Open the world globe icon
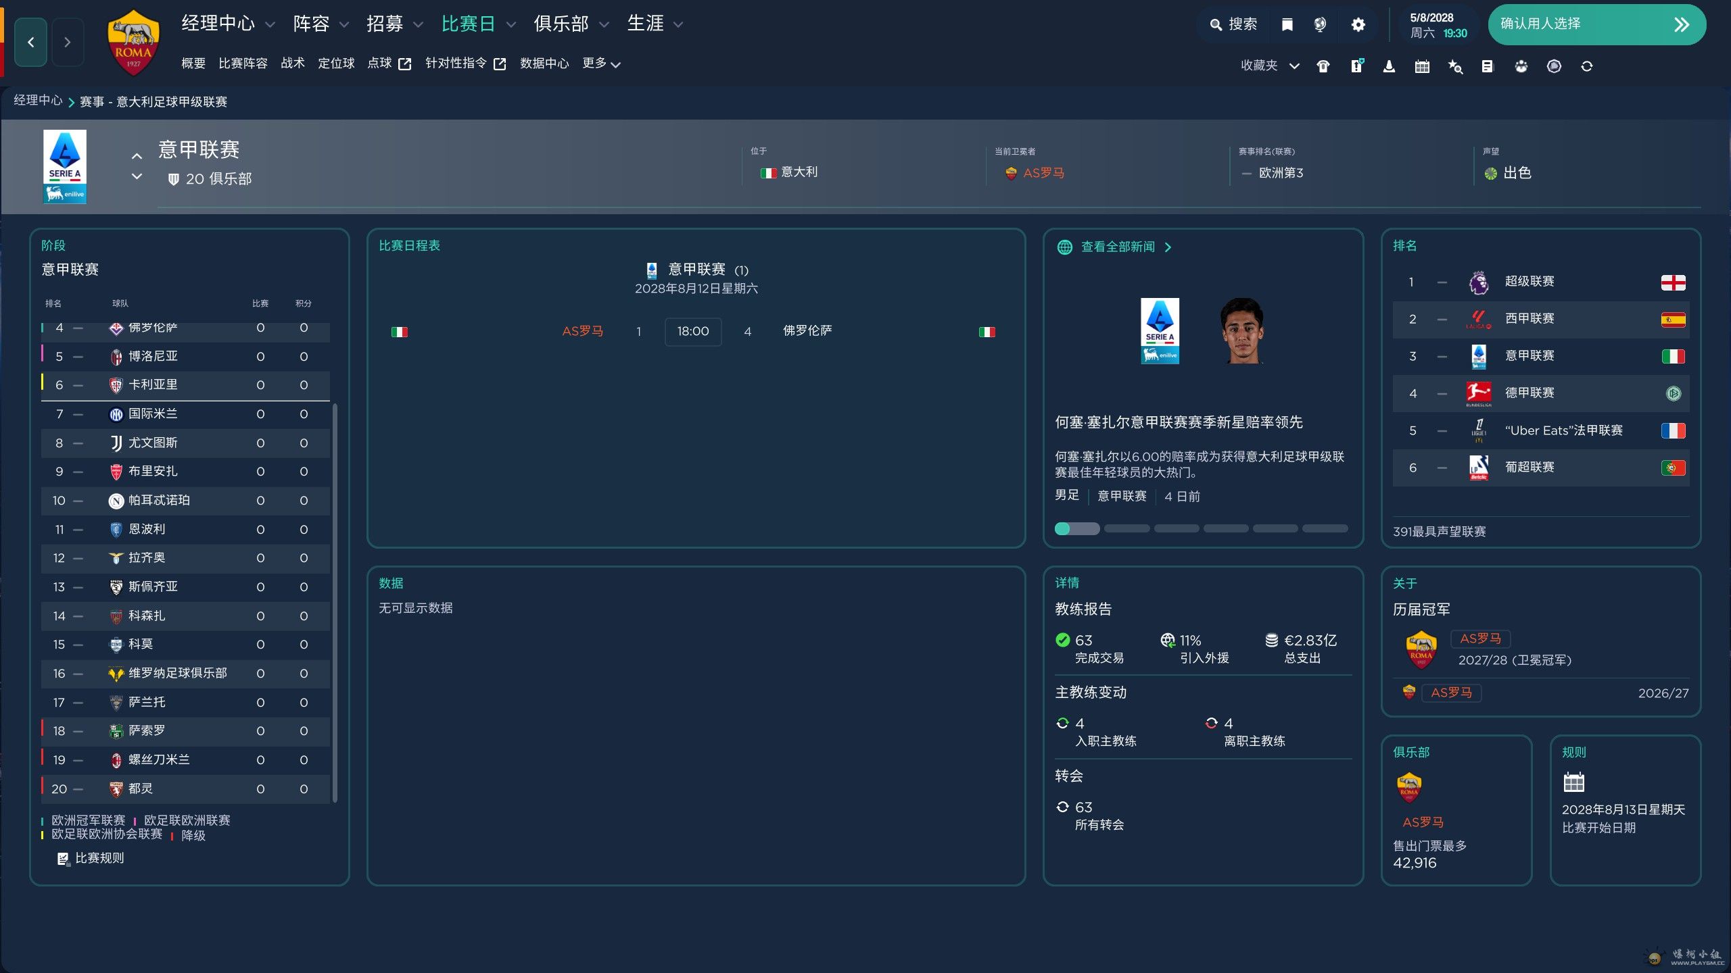 click(x=1320, y=25)
